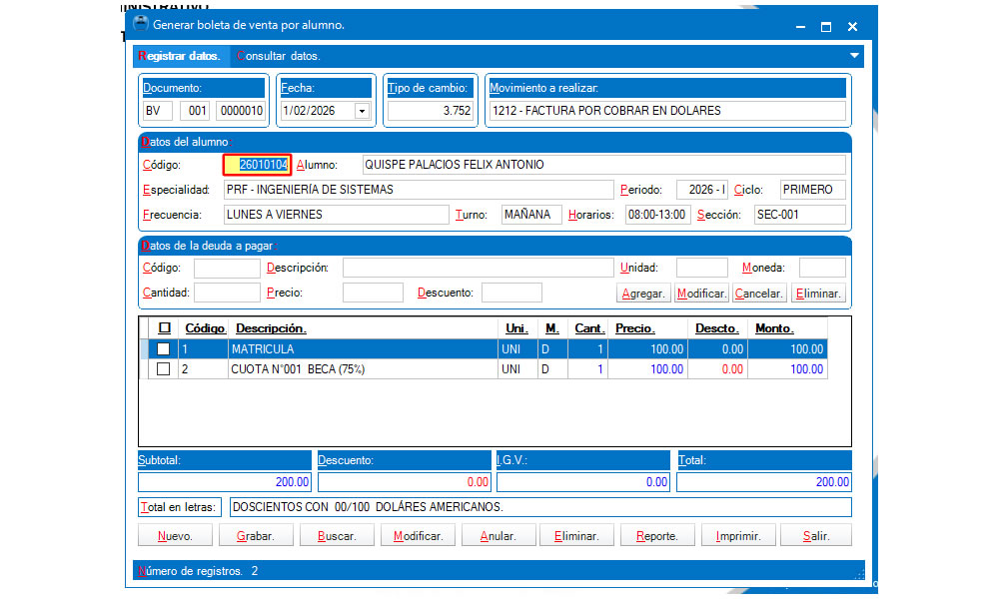Click the debt Descripción input field
The image size is (999, 599).
[x=478, y=268]
